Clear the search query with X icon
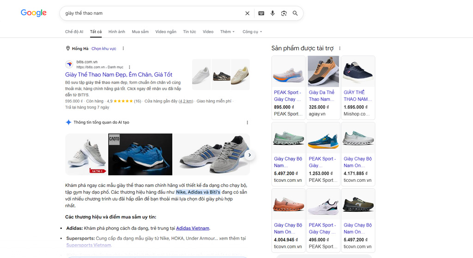This screenshot has width=473, height=258. (x=248, y=13)
